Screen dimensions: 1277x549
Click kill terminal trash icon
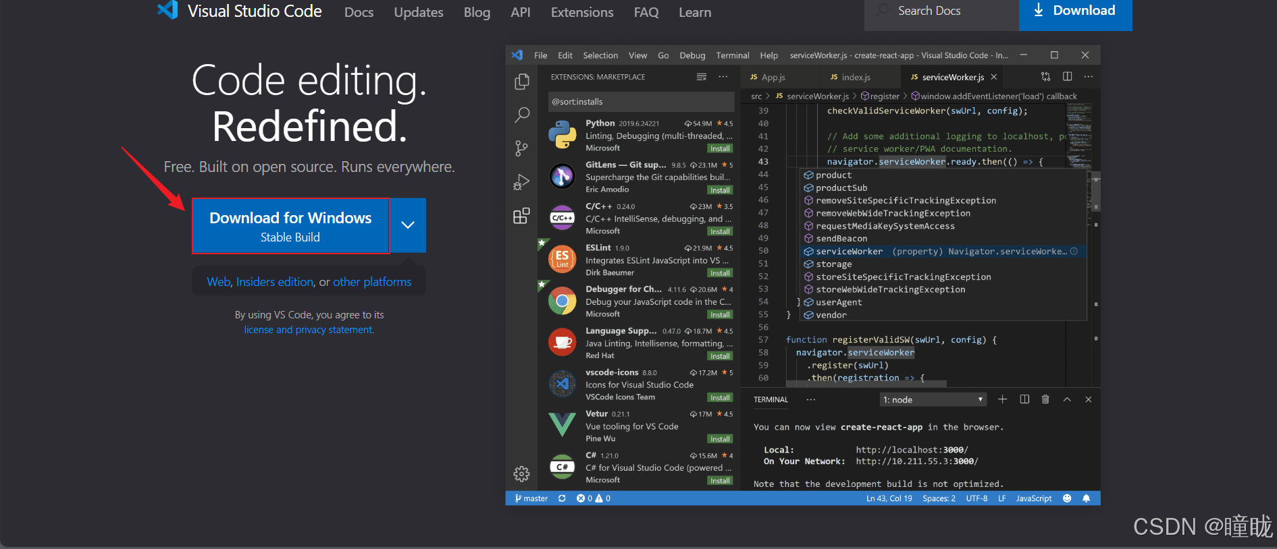(1045, 399)
